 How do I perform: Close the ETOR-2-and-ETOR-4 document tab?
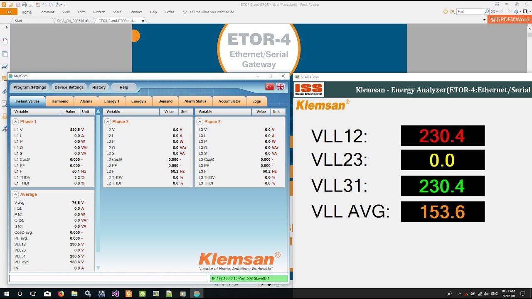coord(143,21)
